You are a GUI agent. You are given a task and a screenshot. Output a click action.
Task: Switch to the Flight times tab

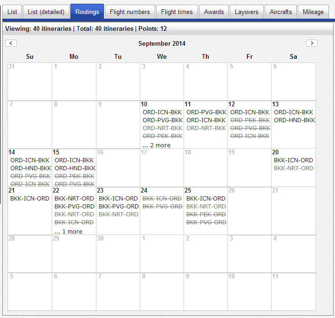pos(177,12)
